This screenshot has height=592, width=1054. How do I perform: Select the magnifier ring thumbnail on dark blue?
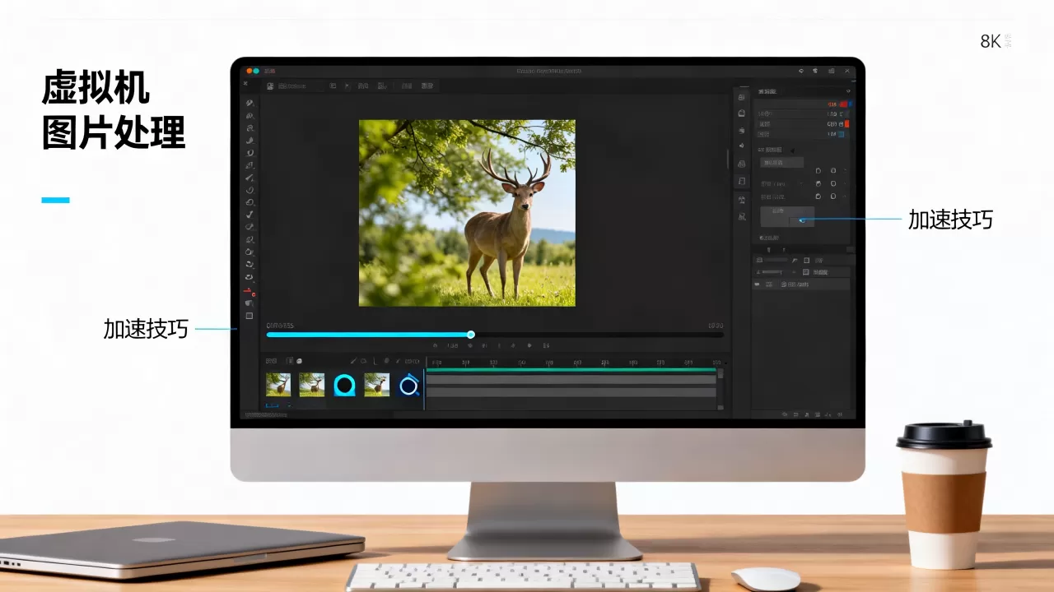(x=409, y=385)
